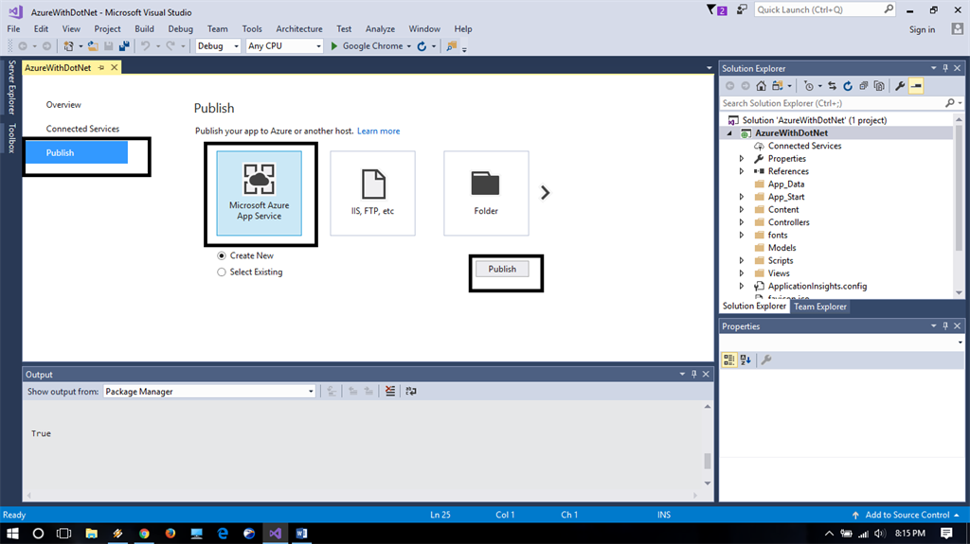This screenshot has height=544, width=970.
Task: Switch to the Team Explorer tab
Action: [820, 307]
